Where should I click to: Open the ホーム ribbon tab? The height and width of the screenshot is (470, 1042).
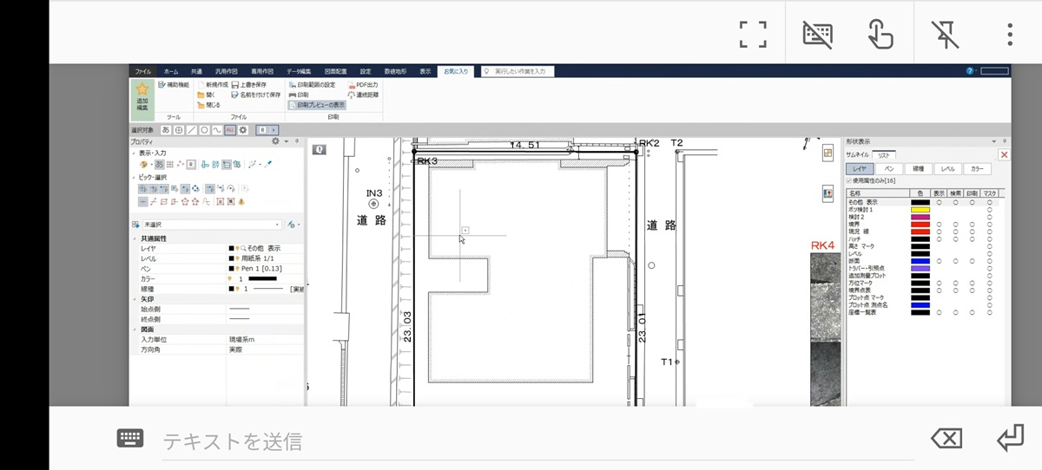coord(171,71)
